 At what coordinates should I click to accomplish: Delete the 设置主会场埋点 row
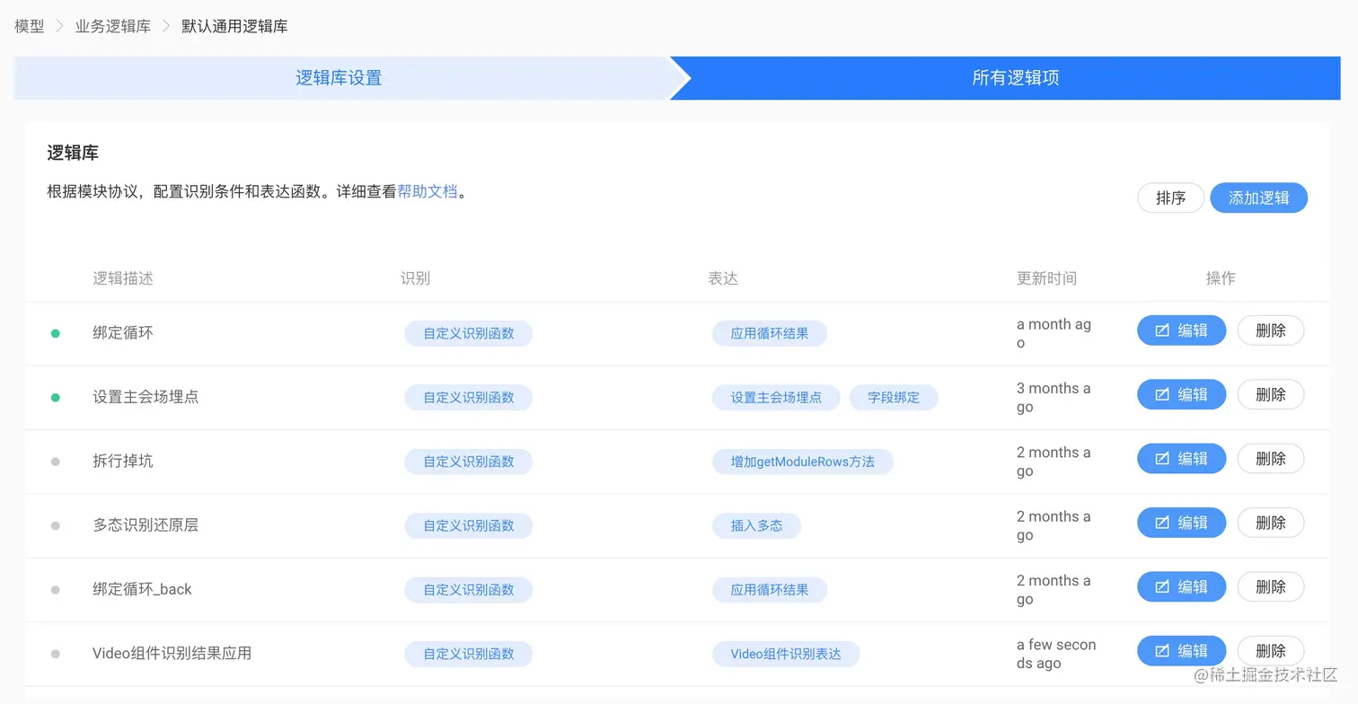(x=1271, y=394)
